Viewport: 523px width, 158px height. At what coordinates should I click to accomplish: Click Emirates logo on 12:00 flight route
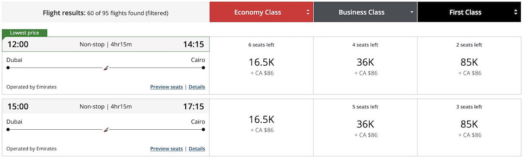[x=105, y=67]
